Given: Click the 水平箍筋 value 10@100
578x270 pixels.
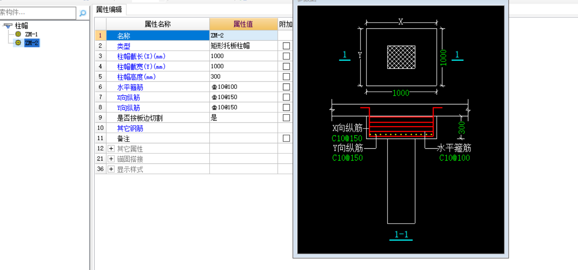Looking at the screenshot, I should coord(243,87).
